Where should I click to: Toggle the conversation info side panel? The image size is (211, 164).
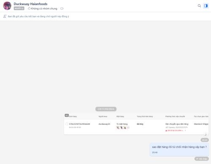pos(206,6)
